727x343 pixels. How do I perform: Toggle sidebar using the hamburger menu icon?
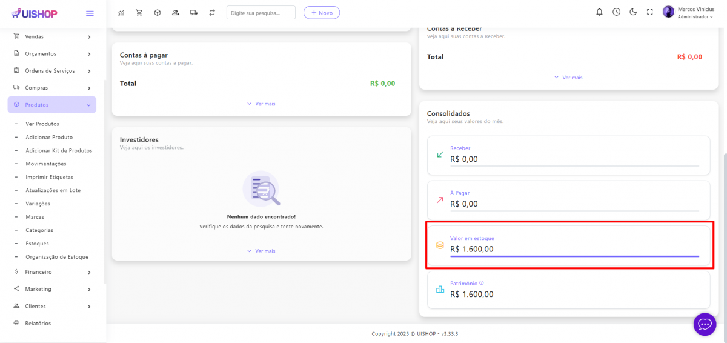click(x=90, y=13)
